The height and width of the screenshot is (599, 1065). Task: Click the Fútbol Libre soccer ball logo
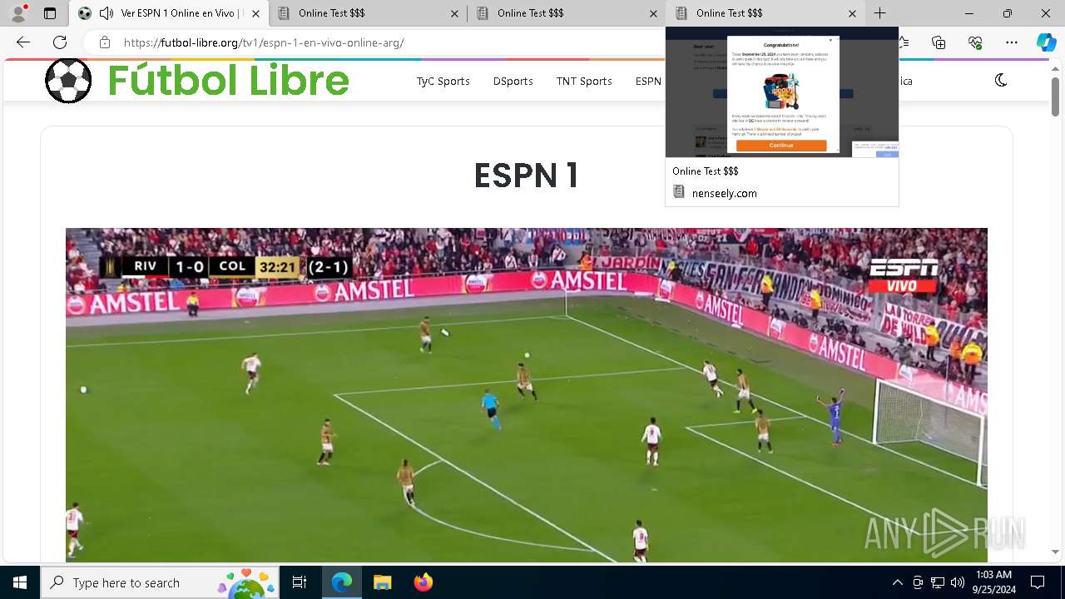pyautogui.click(x=68, y=81)
